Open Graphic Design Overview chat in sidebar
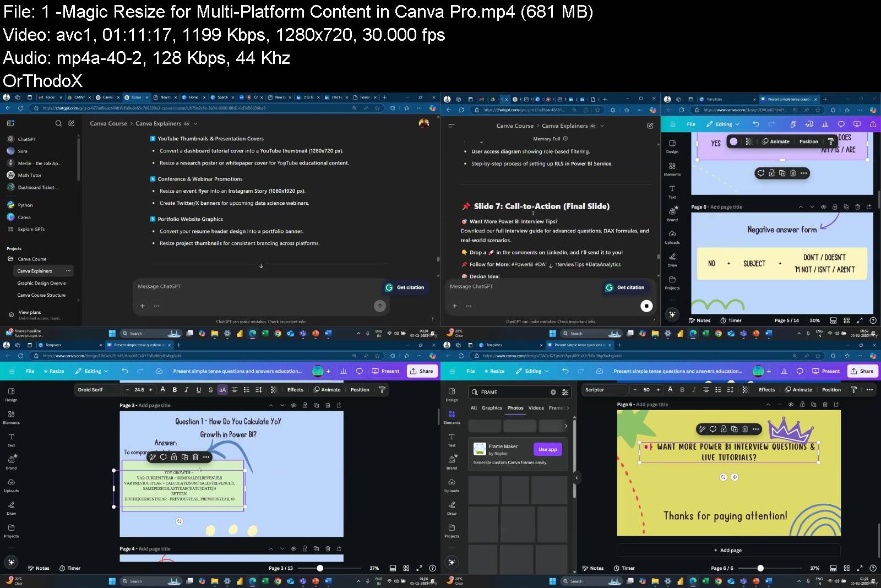 (41, 283)
